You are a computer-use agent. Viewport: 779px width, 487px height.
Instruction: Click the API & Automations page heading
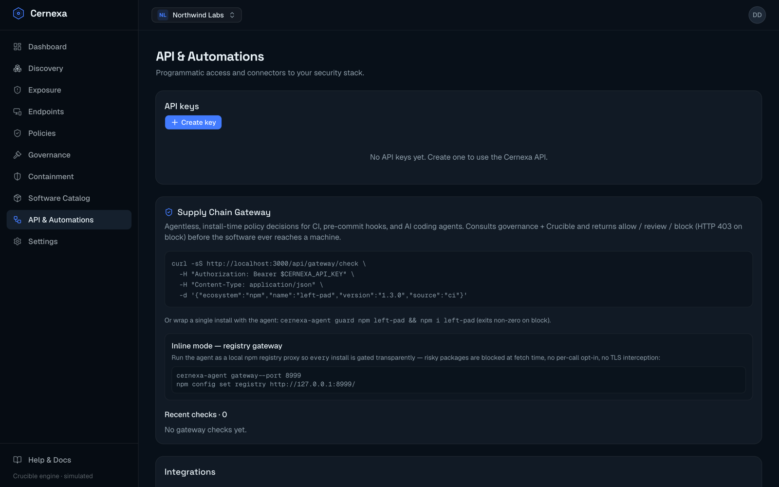210,56
